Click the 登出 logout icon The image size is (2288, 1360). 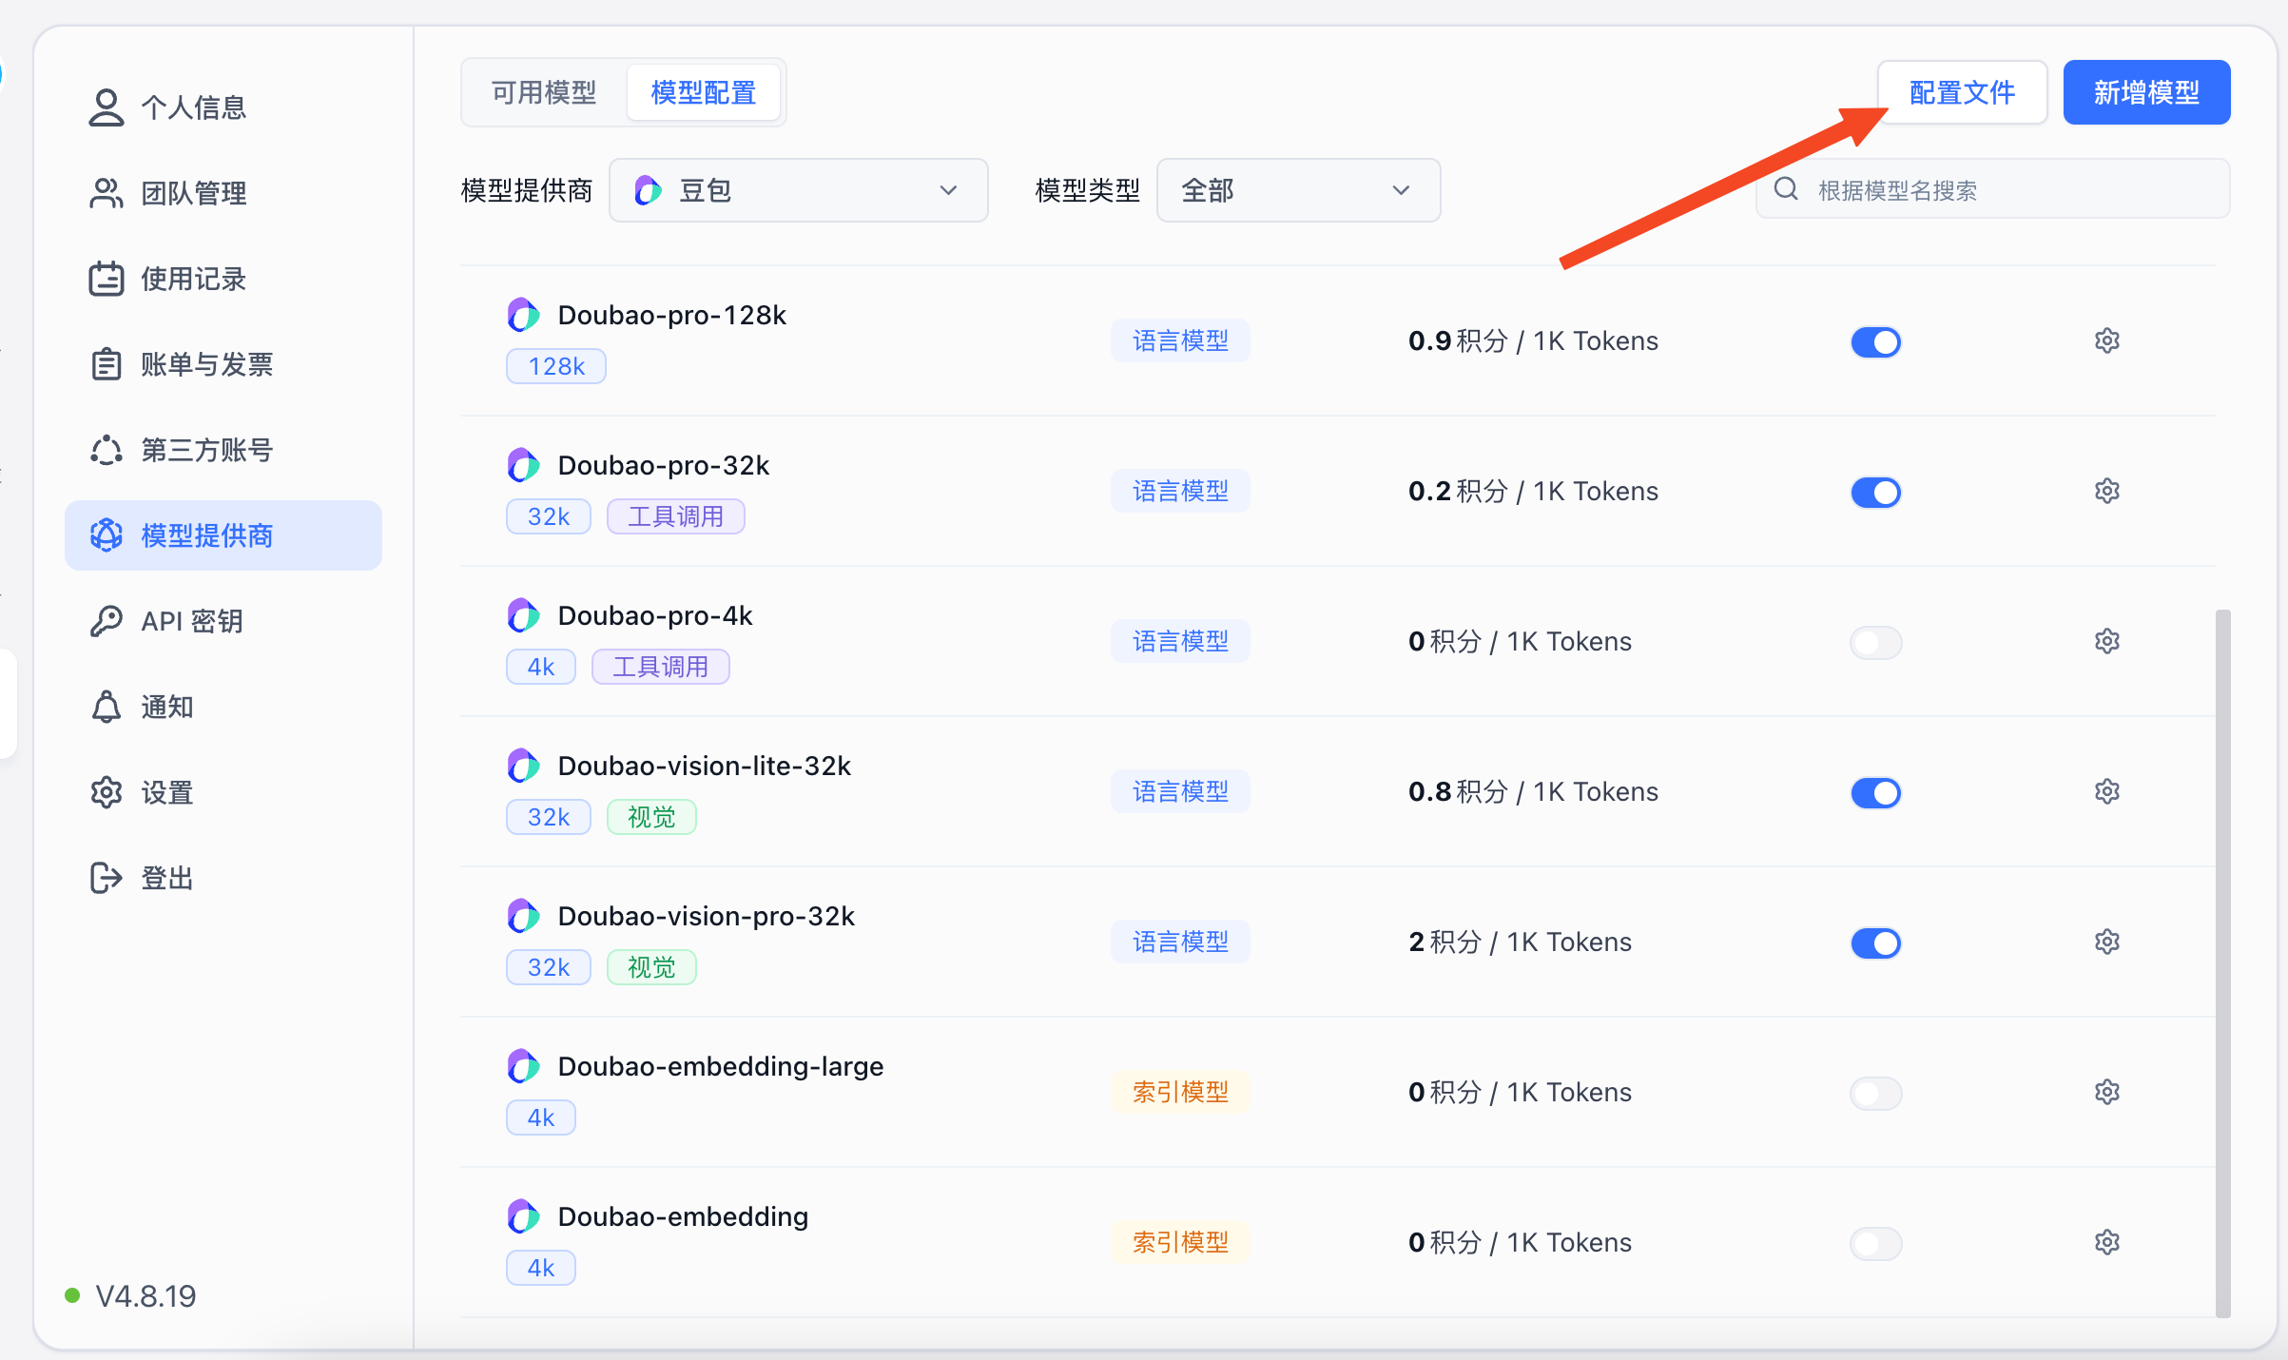pos(107,878)
